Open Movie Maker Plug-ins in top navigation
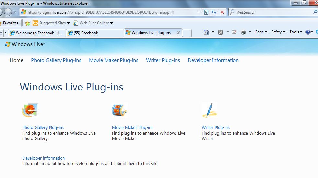The width and height of the screenshot is (318, 178). click(x=114, y=60)
